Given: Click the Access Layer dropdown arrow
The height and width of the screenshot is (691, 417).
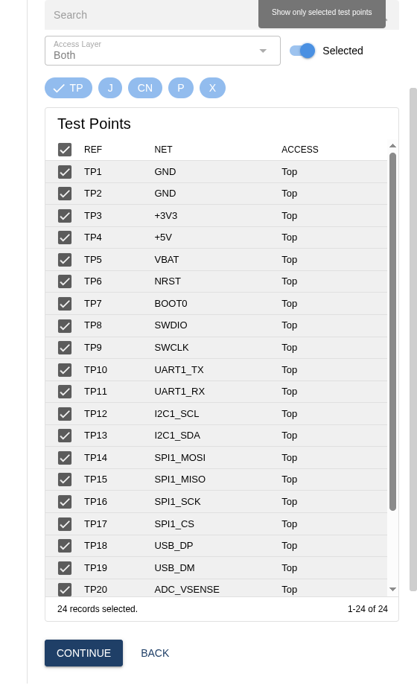Looking at the screenshot, I should coord(263,51).
